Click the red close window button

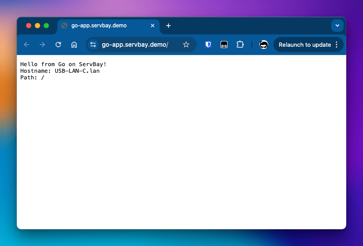(29, 26)
